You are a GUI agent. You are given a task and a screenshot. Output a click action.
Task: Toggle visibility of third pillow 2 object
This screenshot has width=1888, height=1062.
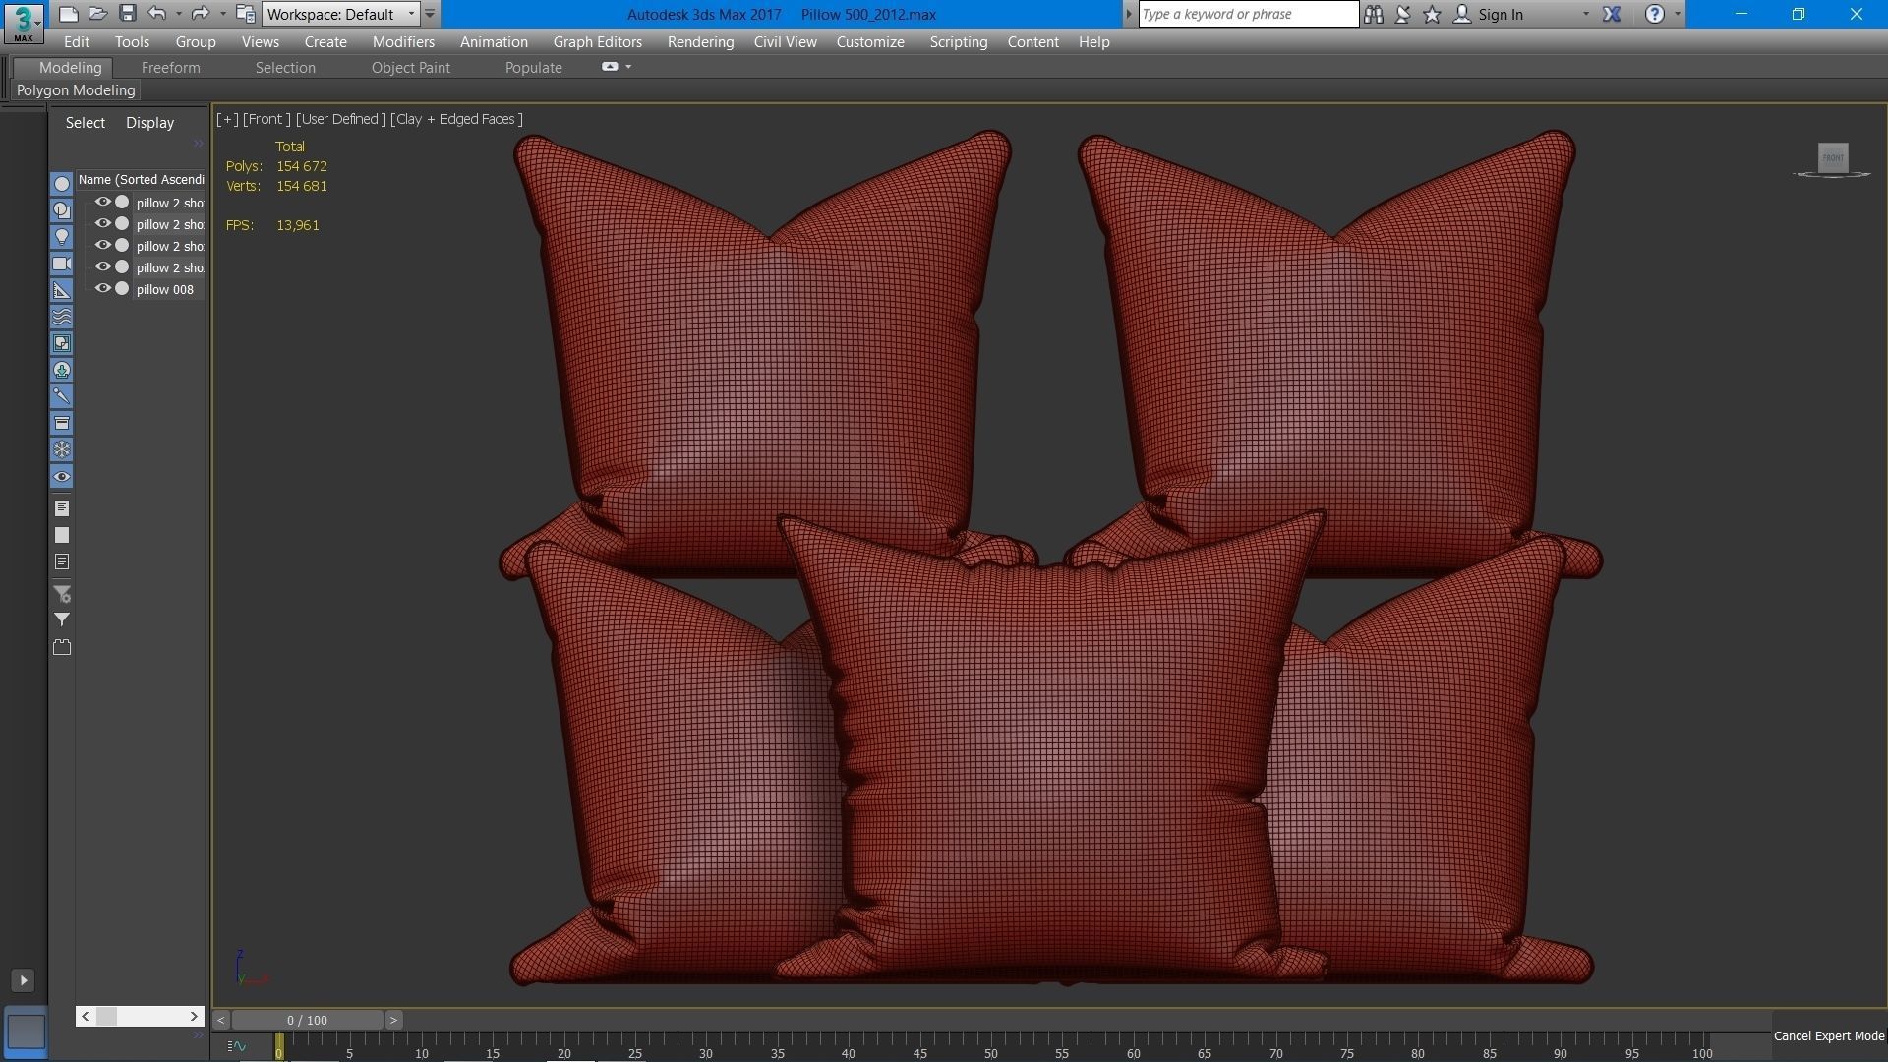[x=102, y=245]
